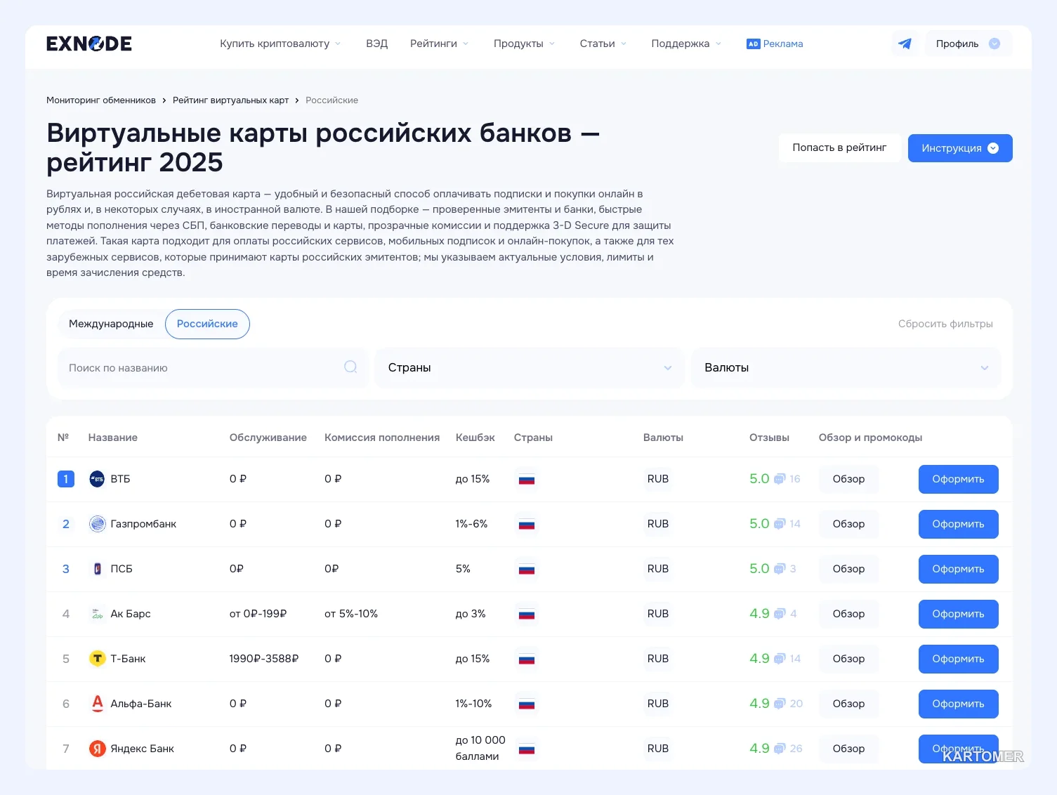
Task: Select the Российские tab
Action: pyautogui.click(x=207, y=324)
